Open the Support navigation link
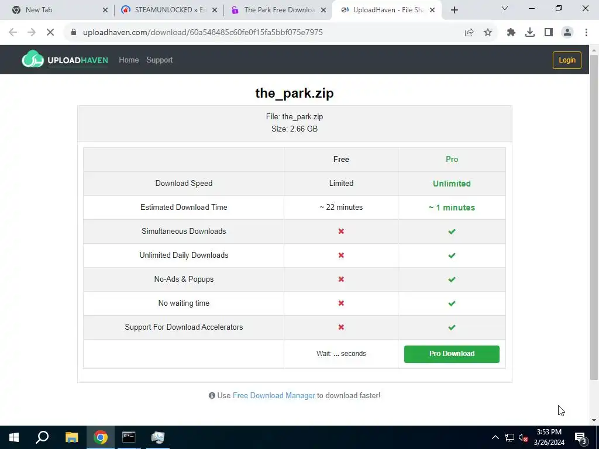The image size is (599, 449). tap(159, 60)
